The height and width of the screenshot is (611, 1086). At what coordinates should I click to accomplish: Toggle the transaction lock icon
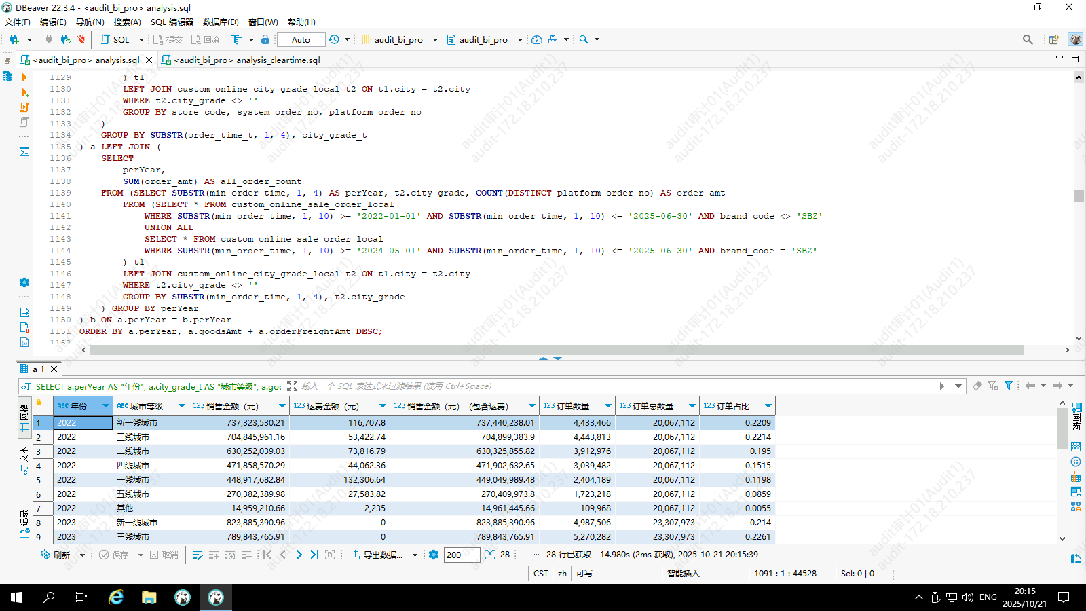click(265, 39)
